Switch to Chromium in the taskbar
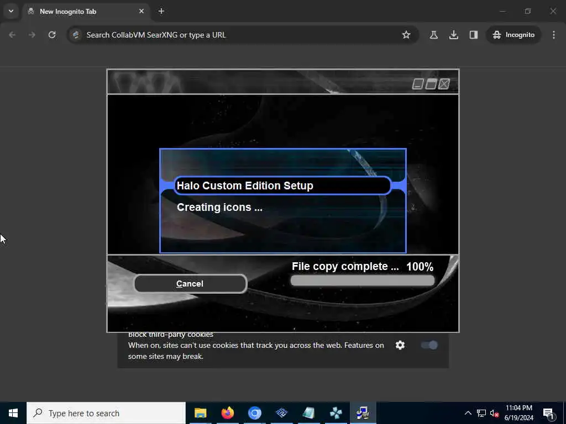 (254, 413)
